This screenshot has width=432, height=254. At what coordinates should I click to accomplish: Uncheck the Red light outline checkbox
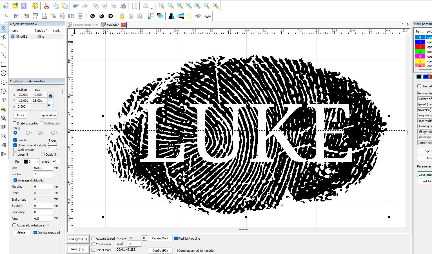coord(176,239)
